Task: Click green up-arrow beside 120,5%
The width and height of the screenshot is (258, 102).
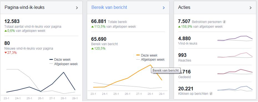Action: point(92,49)
